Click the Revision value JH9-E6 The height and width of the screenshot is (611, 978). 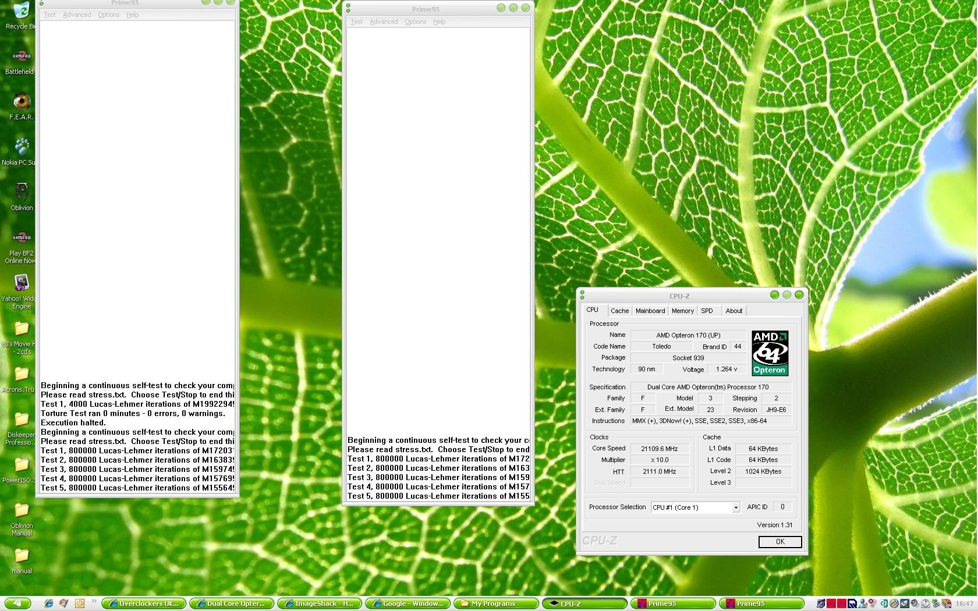776,410
